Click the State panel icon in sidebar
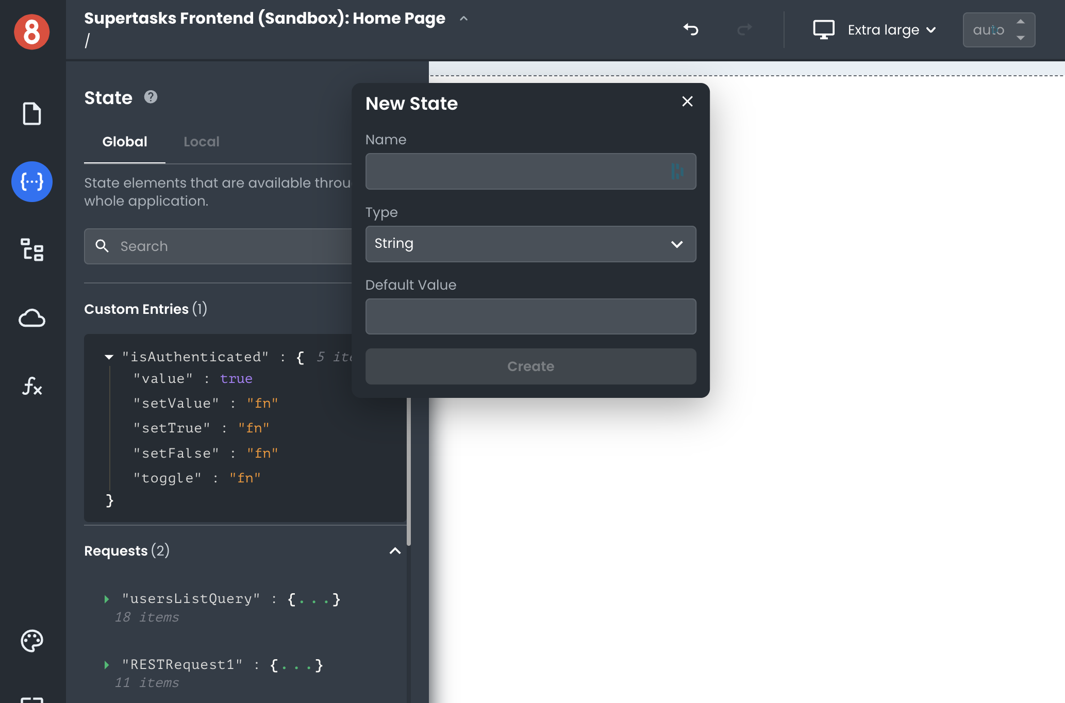 [x=31, y=182]
